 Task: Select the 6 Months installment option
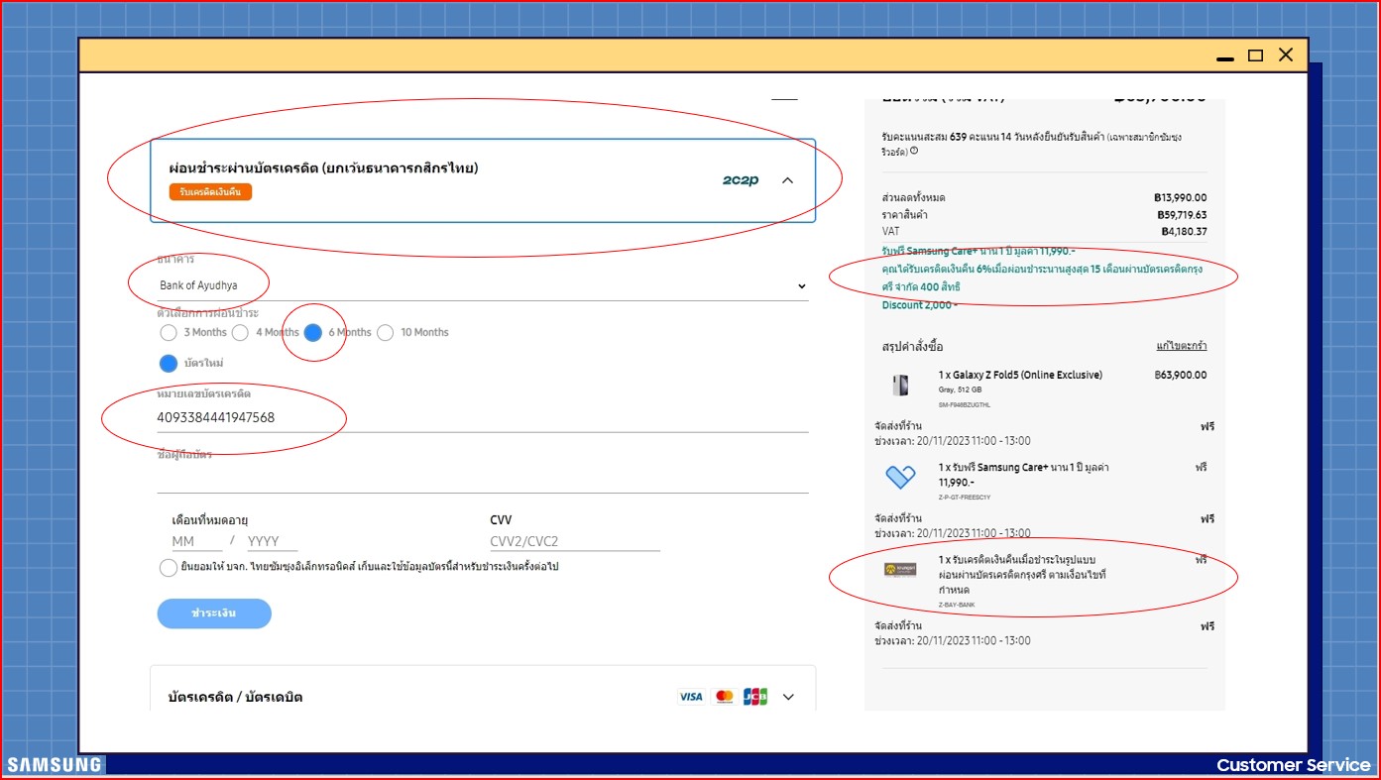(x=313, y=333)
